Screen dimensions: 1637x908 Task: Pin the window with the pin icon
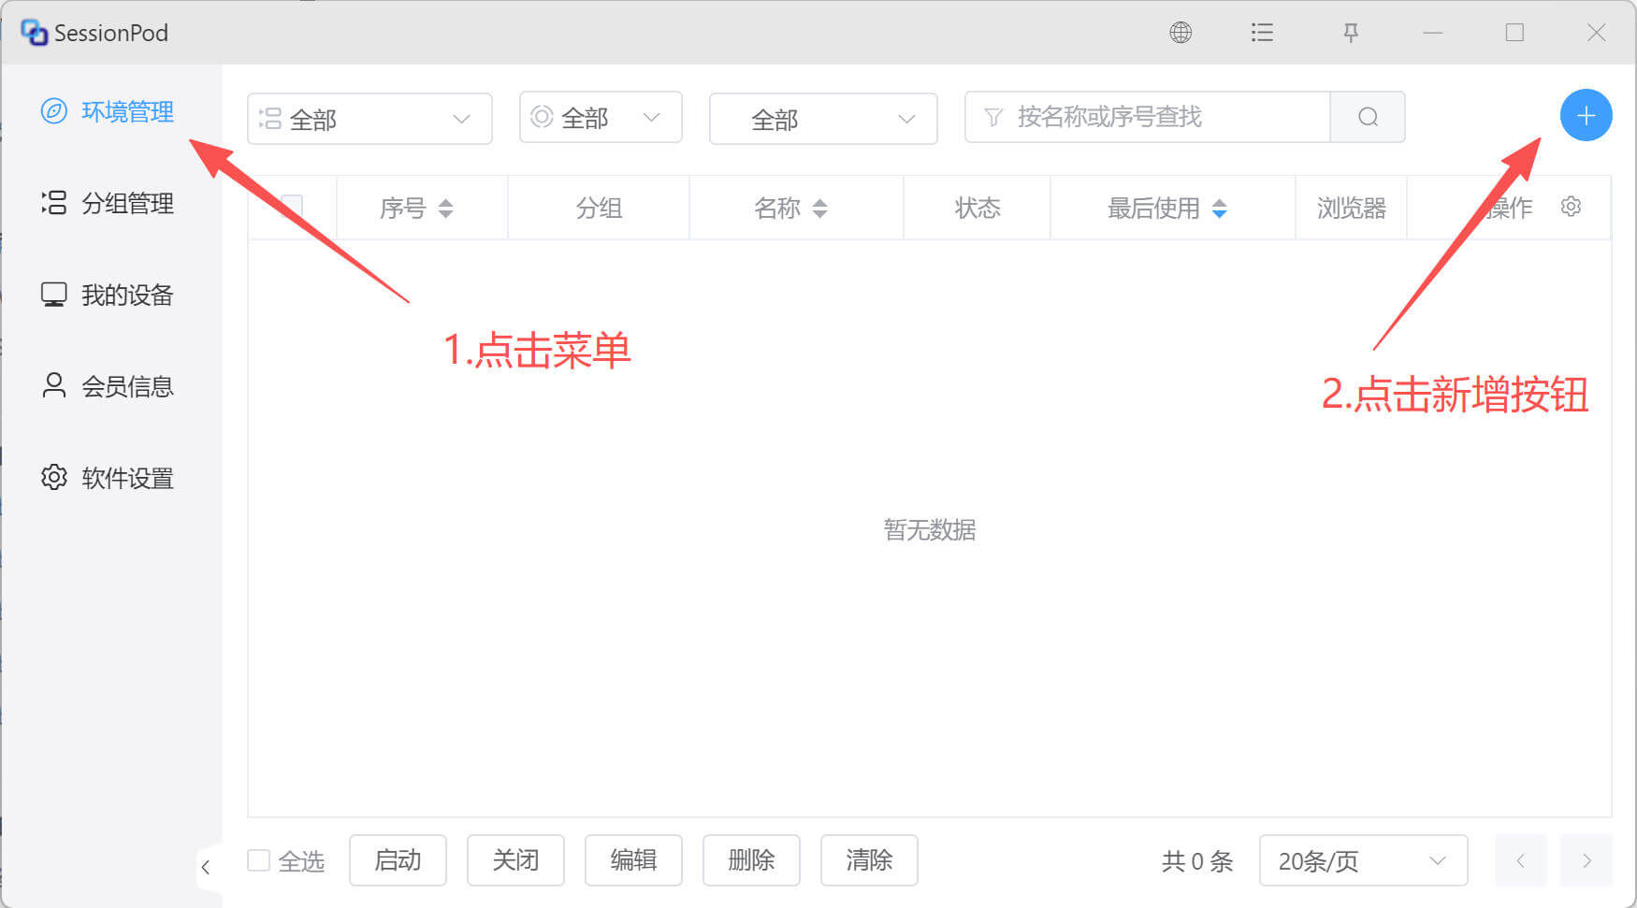(x=1350, y=33)
